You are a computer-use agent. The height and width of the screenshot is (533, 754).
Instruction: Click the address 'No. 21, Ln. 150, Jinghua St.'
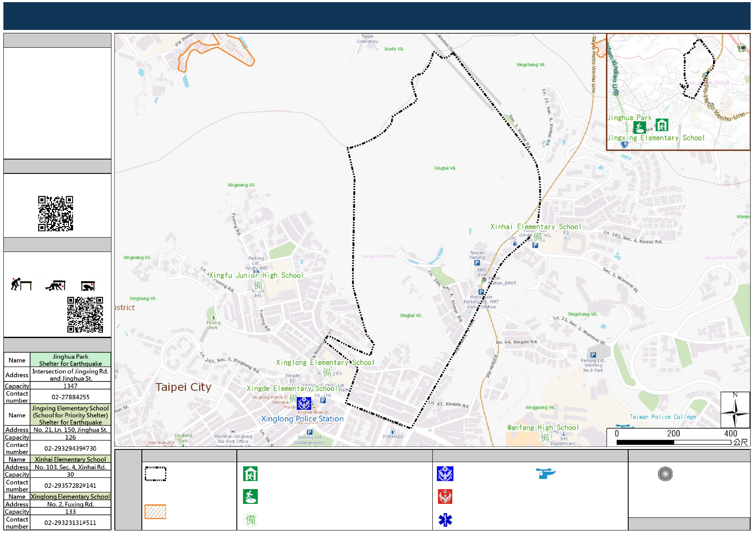(71, 430)
